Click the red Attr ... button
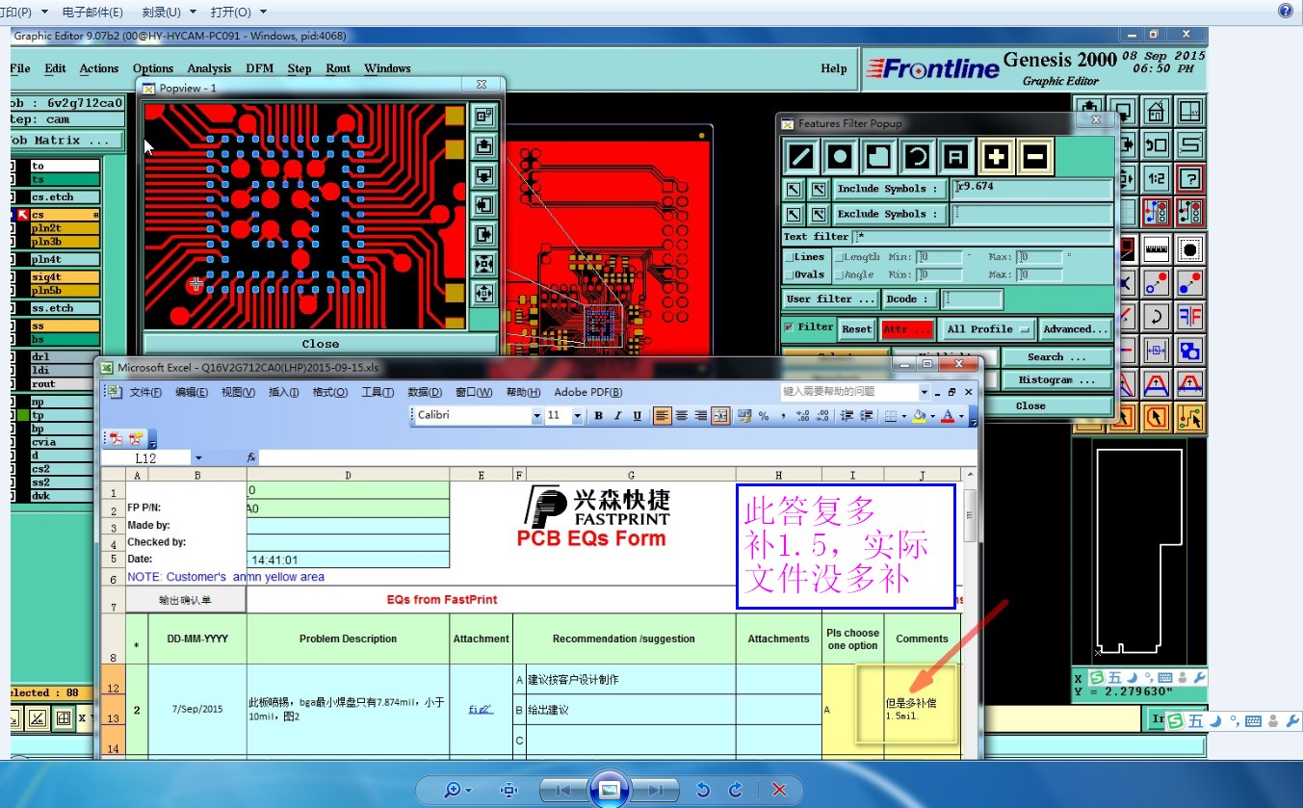 coord(907,329)
